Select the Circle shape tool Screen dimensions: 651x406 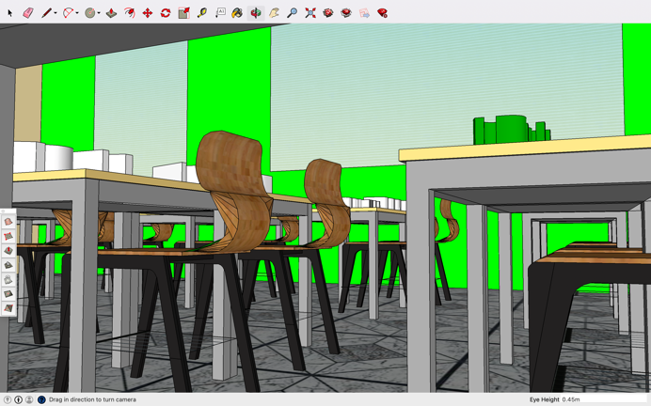coord(89,13)
